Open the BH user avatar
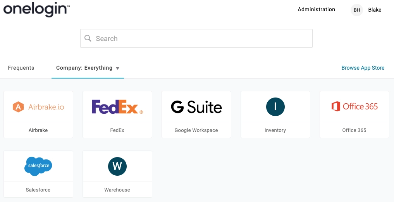Screen dimensions: 394x202 (x=356, y=10)
